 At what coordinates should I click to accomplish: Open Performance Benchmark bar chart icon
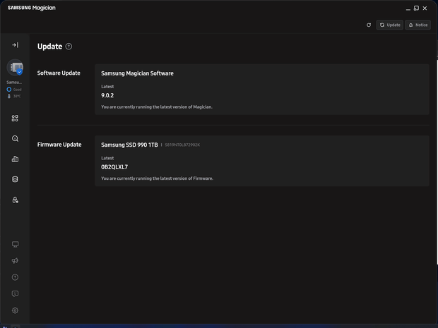(x=15, y=159)
